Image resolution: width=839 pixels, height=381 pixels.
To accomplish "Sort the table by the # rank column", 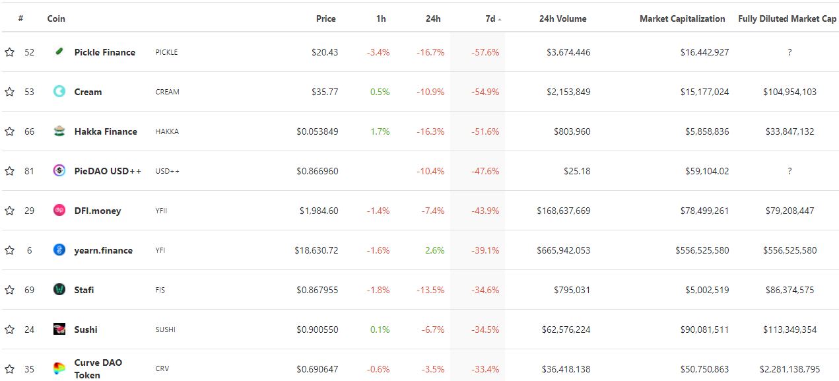I will pyautogui.click(x=21, y=18).
